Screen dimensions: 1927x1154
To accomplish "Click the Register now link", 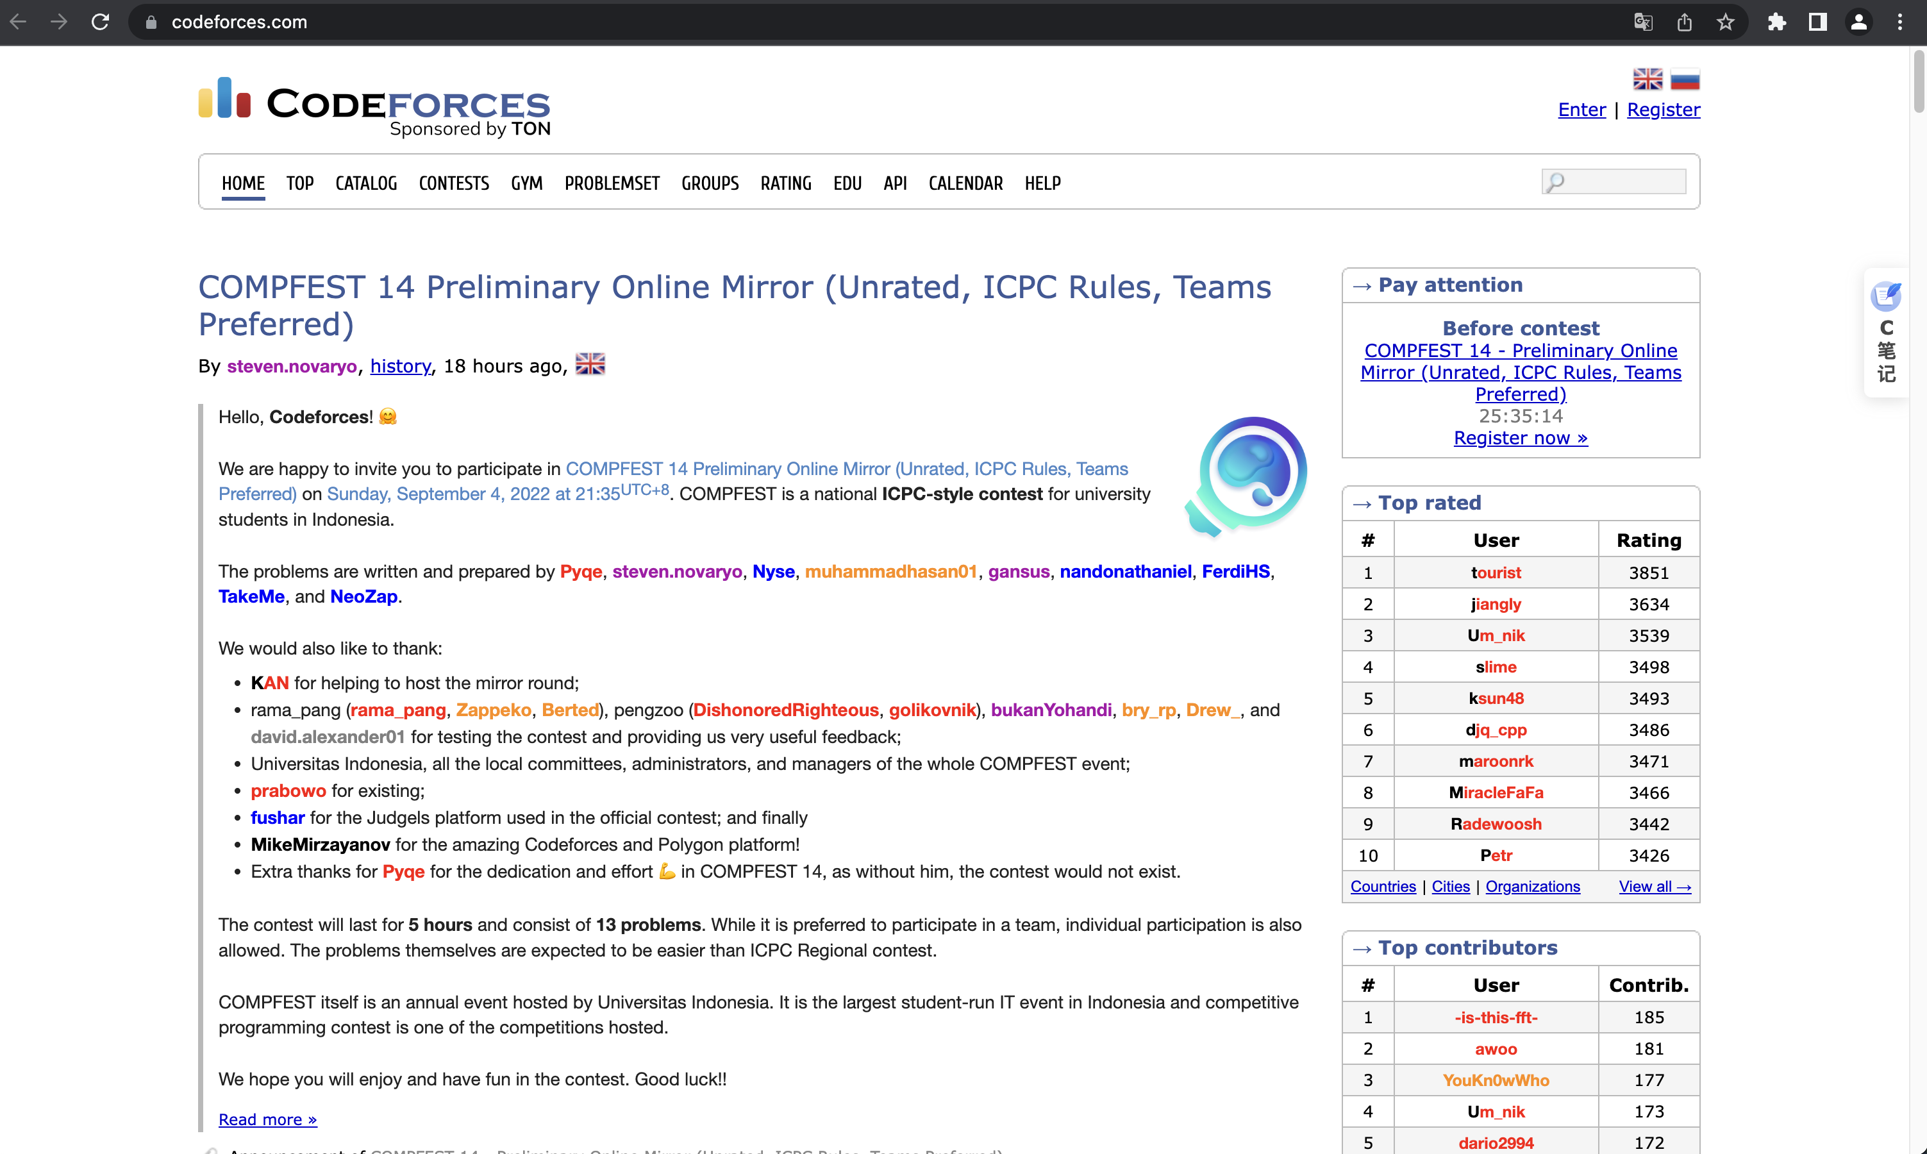I will click(1521, 438).
